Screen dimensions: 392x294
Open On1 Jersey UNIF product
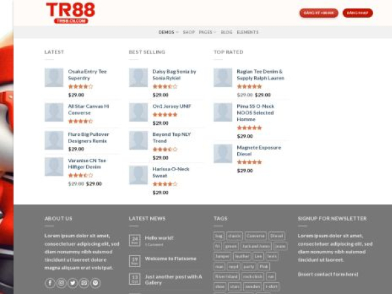172,106
